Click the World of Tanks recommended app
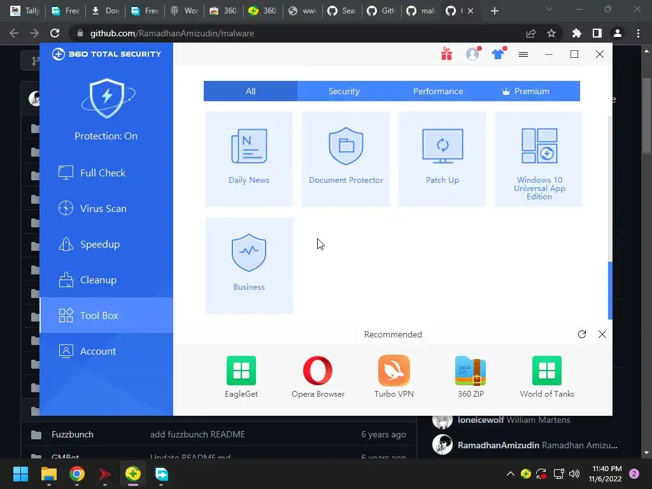652x489 pixels. point(547,377)
